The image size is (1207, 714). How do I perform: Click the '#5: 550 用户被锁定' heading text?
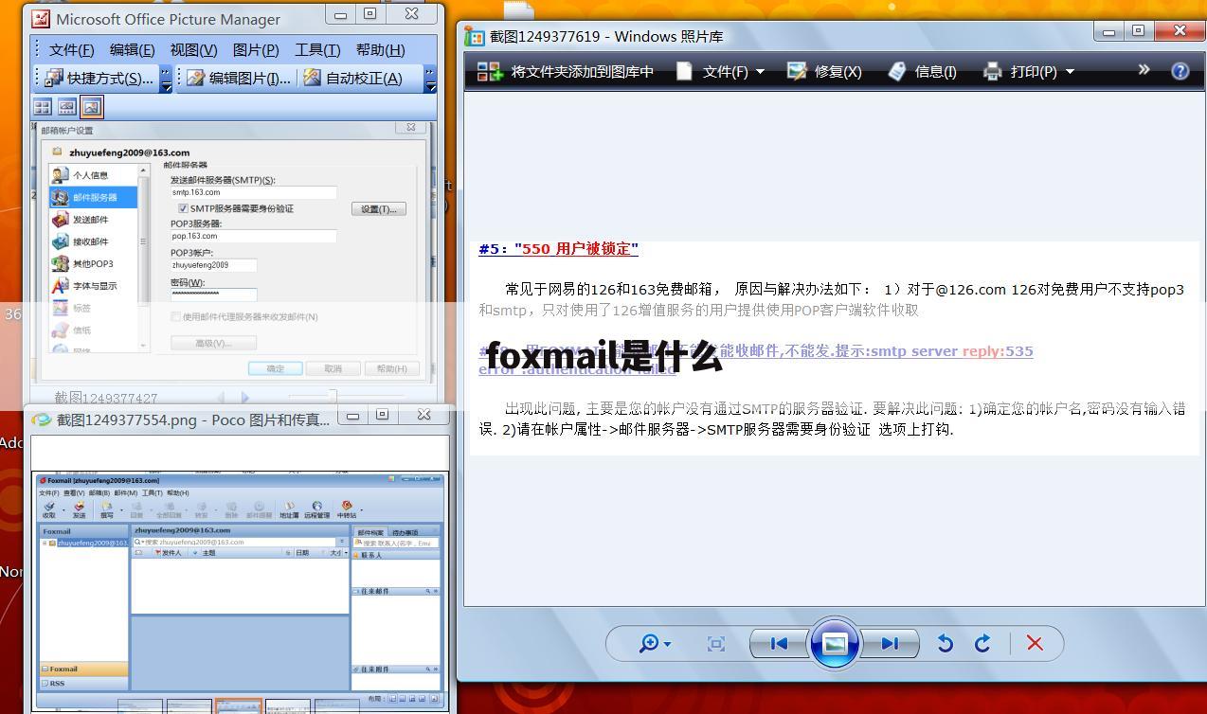click(x=558, y=249)
